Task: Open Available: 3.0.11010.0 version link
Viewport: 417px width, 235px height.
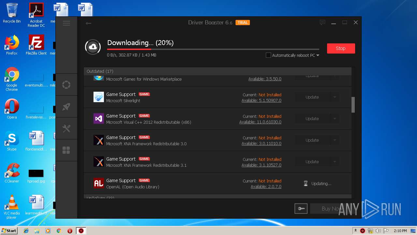Action: pos(261,144)
